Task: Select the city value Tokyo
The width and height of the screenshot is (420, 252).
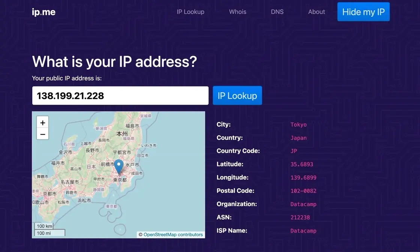Action: [298, 124]
